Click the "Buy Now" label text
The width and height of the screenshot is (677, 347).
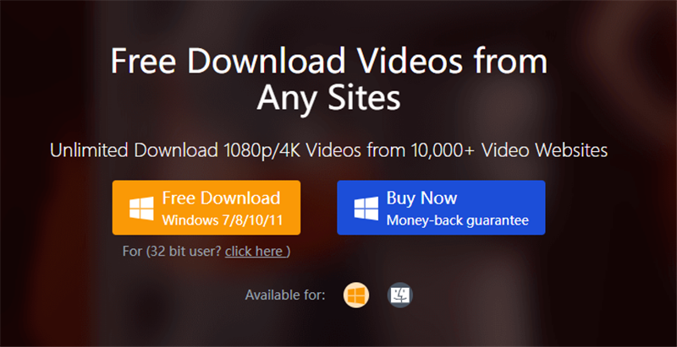tap(421, 198)
